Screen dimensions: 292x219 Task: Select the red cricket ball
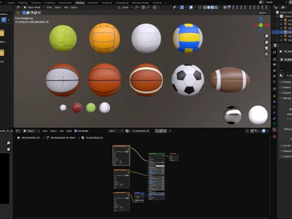(77, 108)
